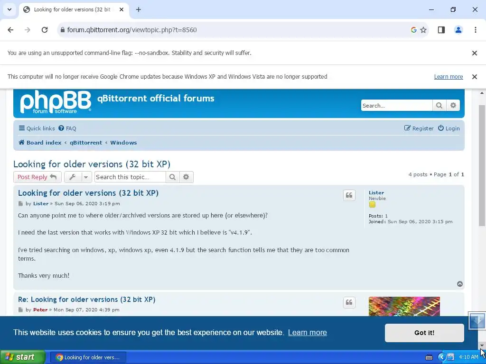Click the phpBB forum logo
Screen dimensions: 486x364
coord(56,102)
